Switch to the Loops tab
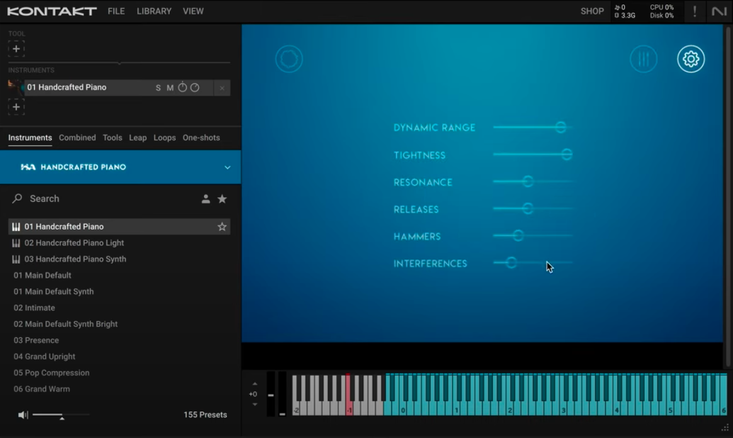Screen dimensions: 733x438 164,138
